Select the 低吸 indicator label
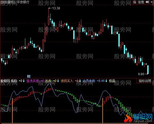The image size is (154, 124). coord(14,81)
